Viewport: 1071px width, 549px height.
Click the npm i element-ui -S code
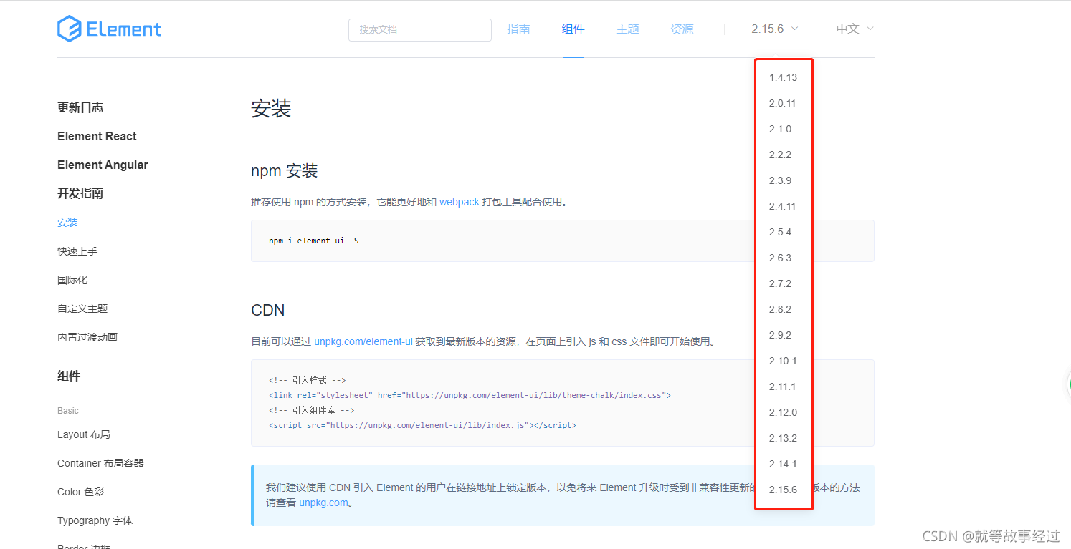click(314, 241)
